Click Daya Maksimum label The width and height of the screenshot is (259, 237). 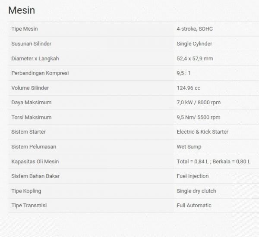pos(31,103)
